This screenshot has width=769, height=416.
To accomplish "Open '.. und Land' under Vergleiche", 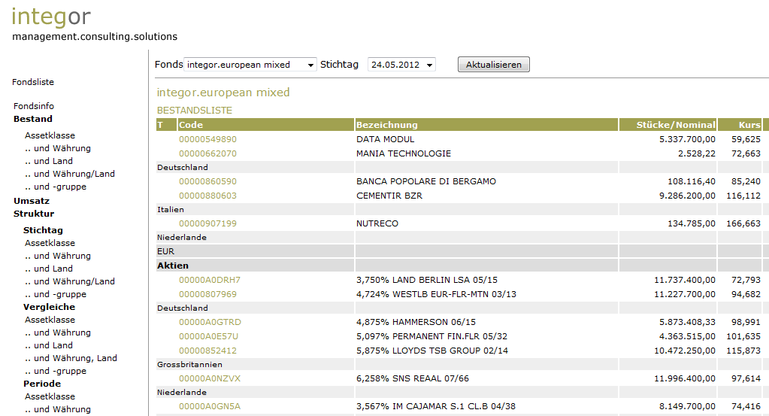I will coord(49,345).
